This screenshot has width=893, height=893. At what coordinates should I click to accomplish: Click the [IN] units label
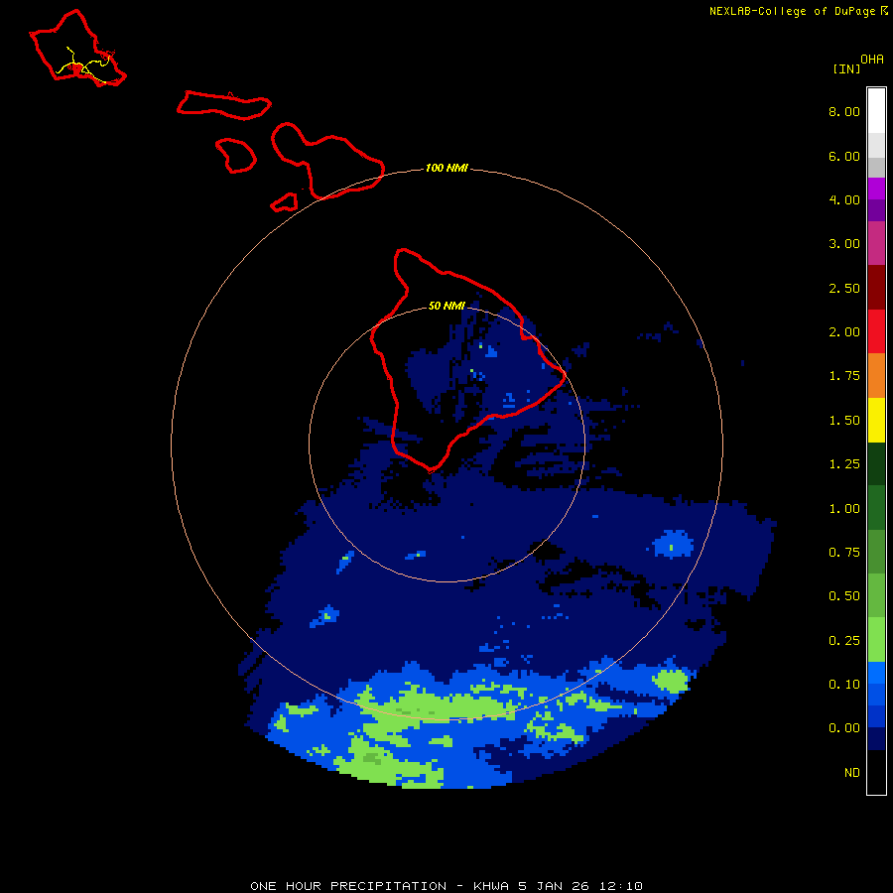(846, 68)
